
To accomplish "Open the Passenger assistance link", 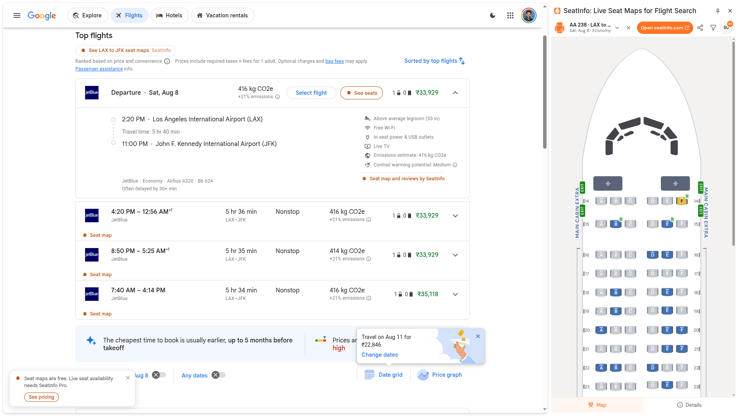I will click(99, 69).
